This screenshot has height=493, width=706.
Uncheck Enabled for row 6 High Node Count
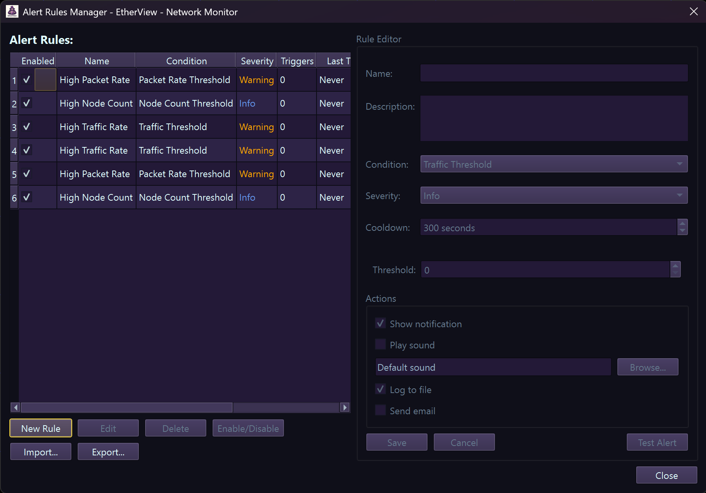click(x=27, y=197)
